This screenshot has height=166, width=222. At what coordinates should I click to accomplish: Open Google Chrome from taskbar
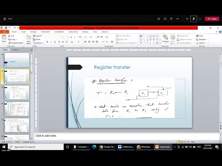coord(107,147)
